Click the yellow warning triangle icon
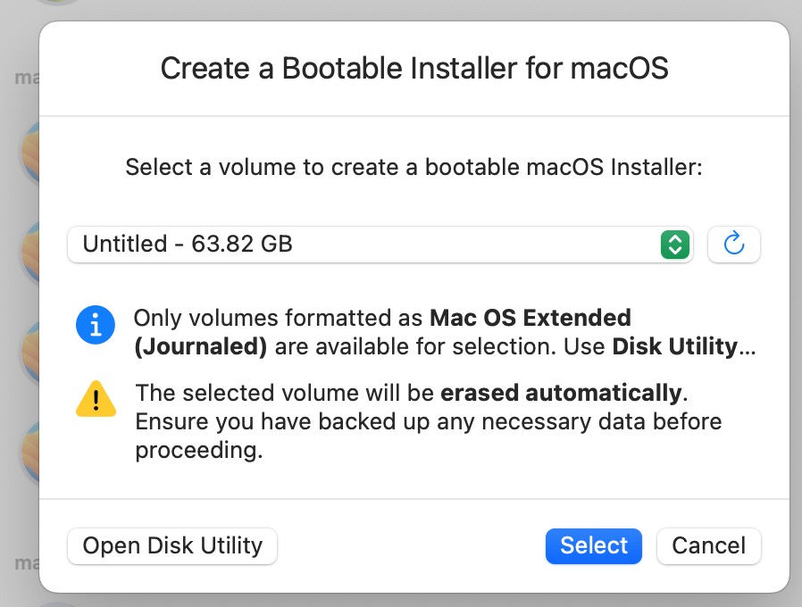The height and width of the screenshot is (607, 802). [x=96, y=399]
